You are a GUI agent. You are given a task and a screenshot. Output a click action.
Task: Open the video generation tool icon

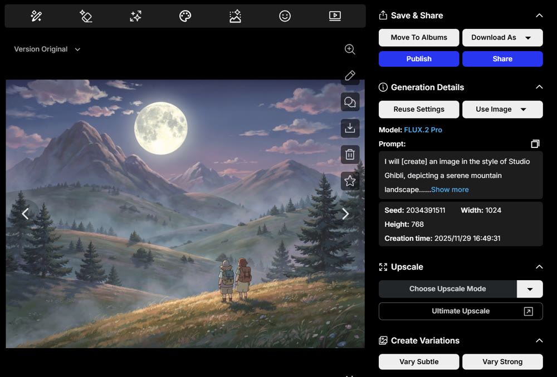[334, 16]
